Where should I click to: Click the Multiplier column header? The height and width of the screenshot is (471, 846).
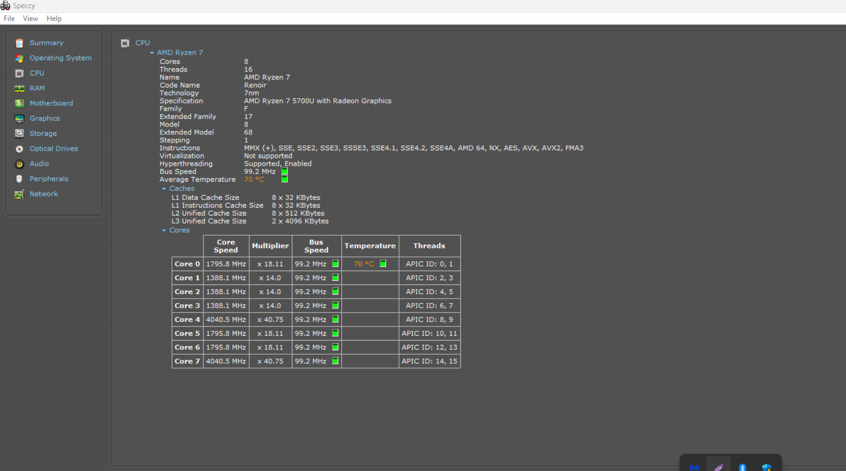tap(271, 246)
